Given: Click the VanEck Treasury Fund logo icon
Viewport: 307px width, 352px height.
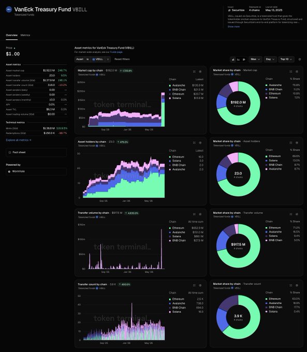Looking at the screenshot, I should 9,9.
